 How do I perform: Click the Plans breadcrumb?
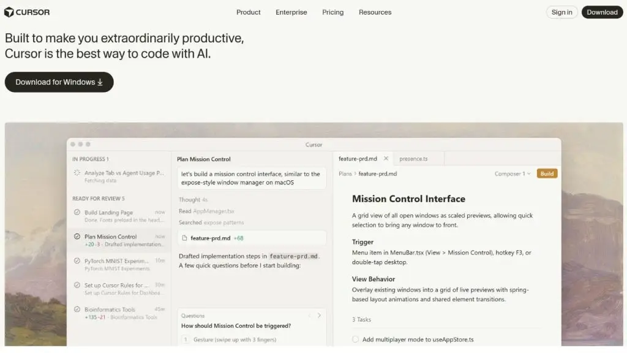[345, 173]
